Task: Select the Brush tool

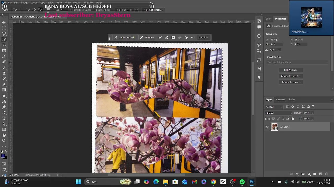Action: pos(4,68)
